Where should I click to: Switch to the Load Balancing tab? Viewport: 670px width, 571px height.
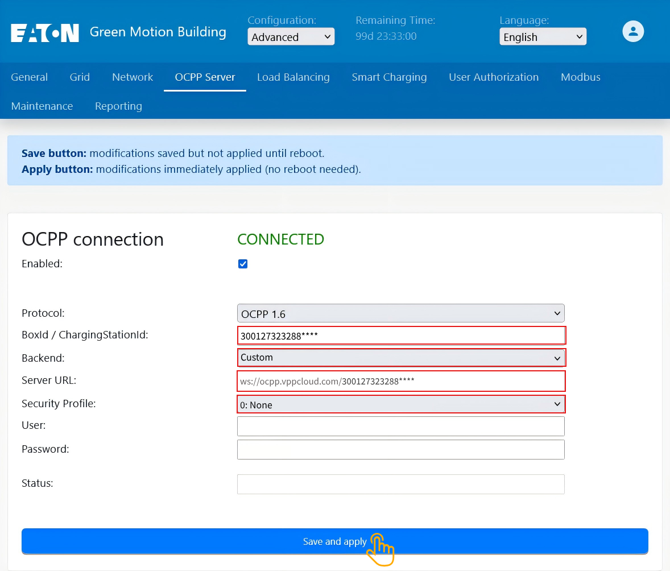[293, 77]
